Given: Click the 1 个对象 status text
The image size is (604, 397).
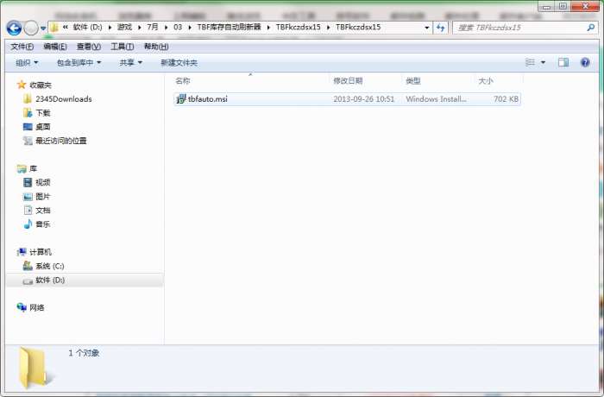Looking at the screenshot, I should pyautogui.click(x=84, y=353).
